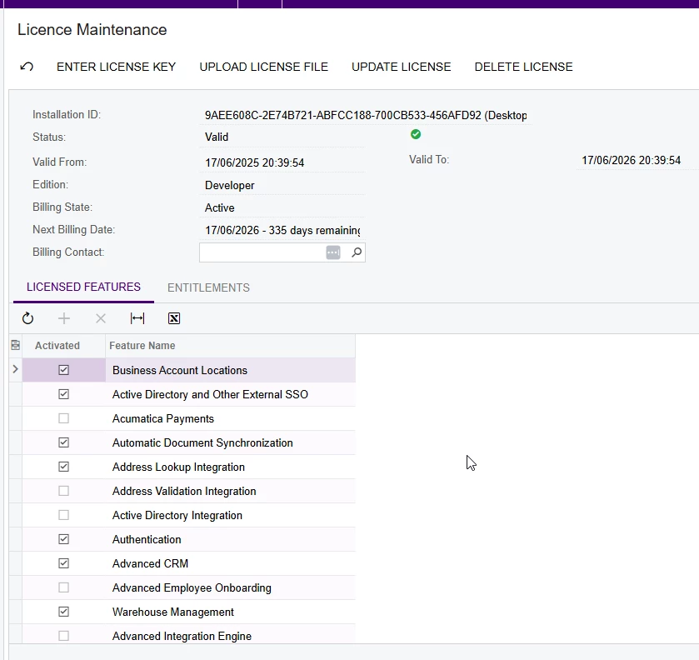This screenshot has height=660, width=699.
Task: Select the Authentication feature name
Action: (147, 540)
